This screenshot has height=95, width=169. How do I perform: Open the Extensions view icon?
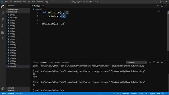coord(3,32)
